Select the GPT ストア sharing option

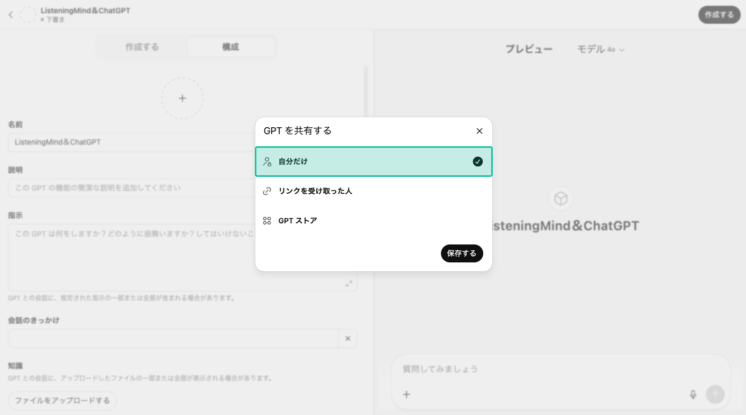click(374, 221)
